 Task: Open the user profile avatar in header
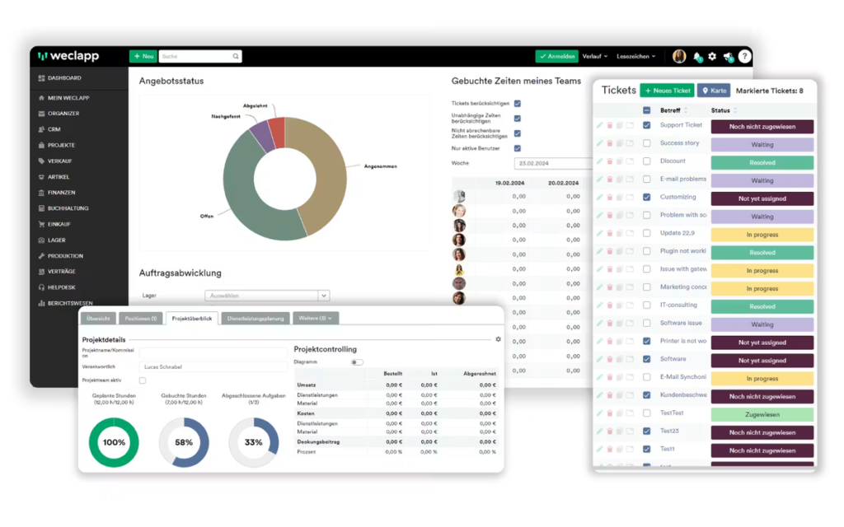point(679,57)
